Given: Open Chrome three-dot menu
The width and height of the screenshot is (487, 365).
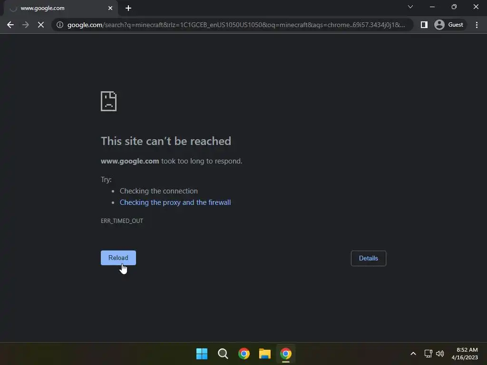Looking at the screenshot, I should (477, 25).
